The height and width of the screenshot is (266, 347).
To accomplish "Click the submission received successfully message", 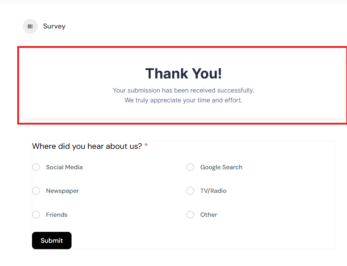I will coord(184,90).
